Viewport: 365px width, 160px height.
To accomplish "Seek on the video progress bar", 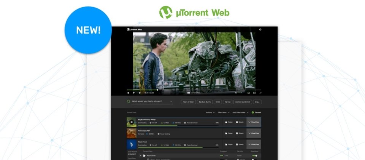I will coord(194,90).
